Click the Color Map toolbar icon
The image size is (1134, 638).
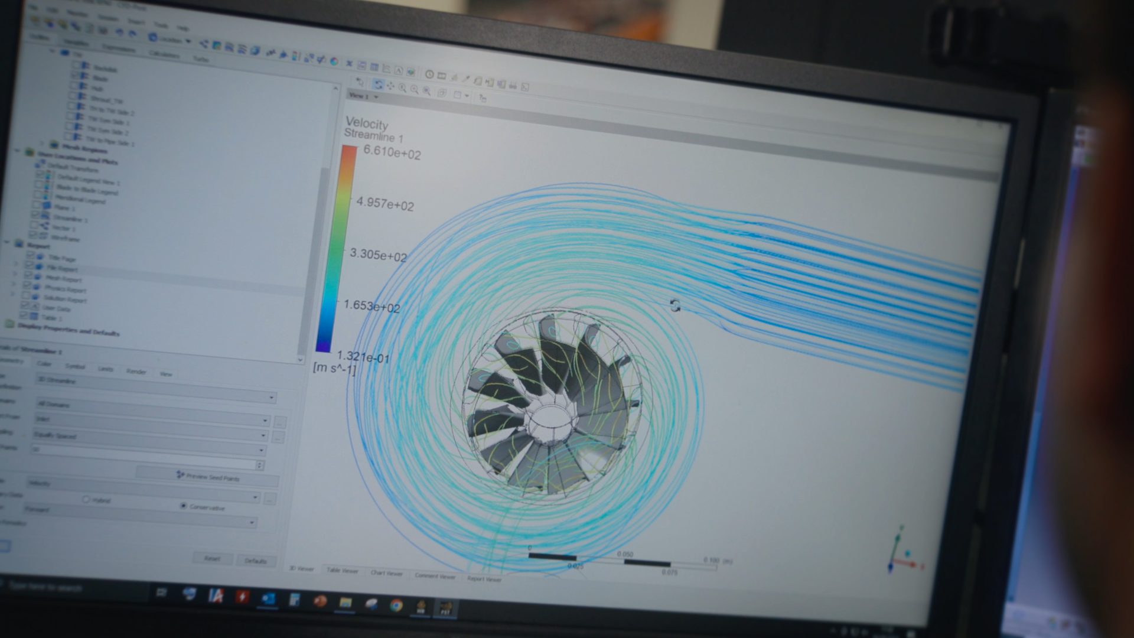pos(334,61)
